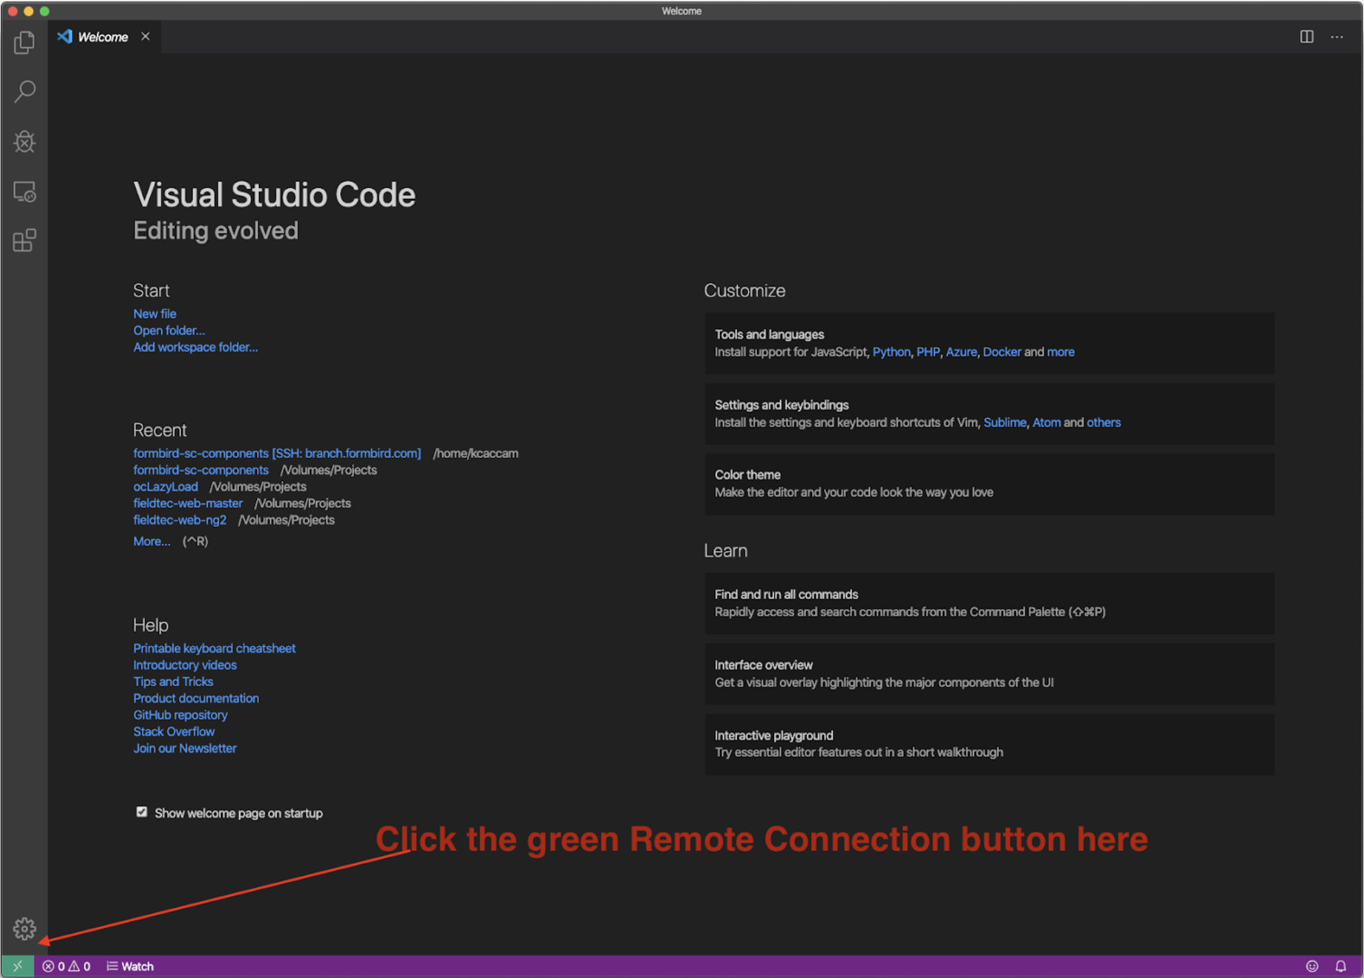Click 'others' keybindings link
This screenshot has width=1364, height=978.
(x=1104, y=422)
